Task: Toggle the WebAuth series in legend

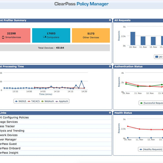Action: click(x=48, y=101)
